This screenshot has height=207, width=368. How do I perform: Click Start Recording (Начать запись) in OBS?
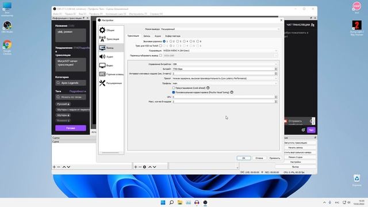(x=296, y=148)
